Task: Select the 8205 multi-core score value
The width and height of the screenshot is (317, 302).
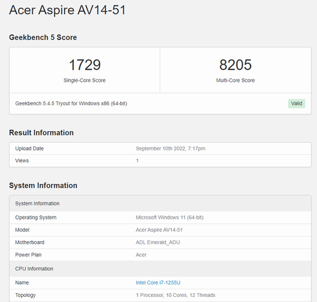Action: pos(235,65)
